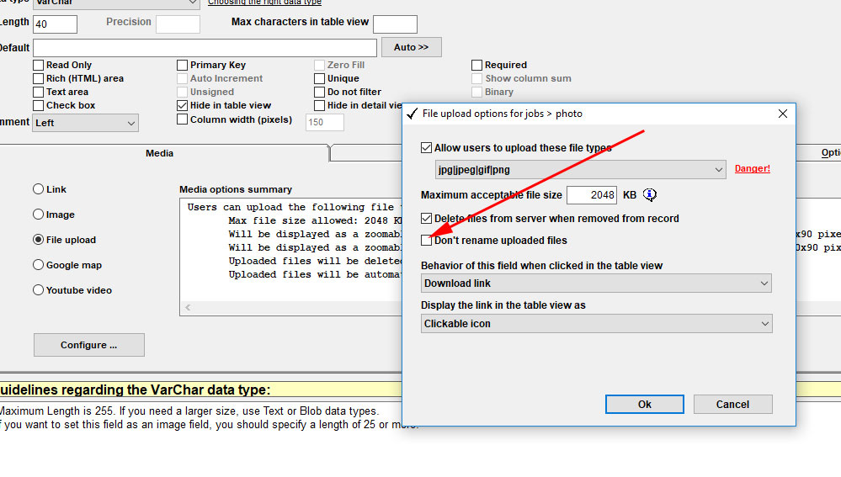841x477 pixels.
Task: Check Hide in detail view box
Action: click(320, 105)
